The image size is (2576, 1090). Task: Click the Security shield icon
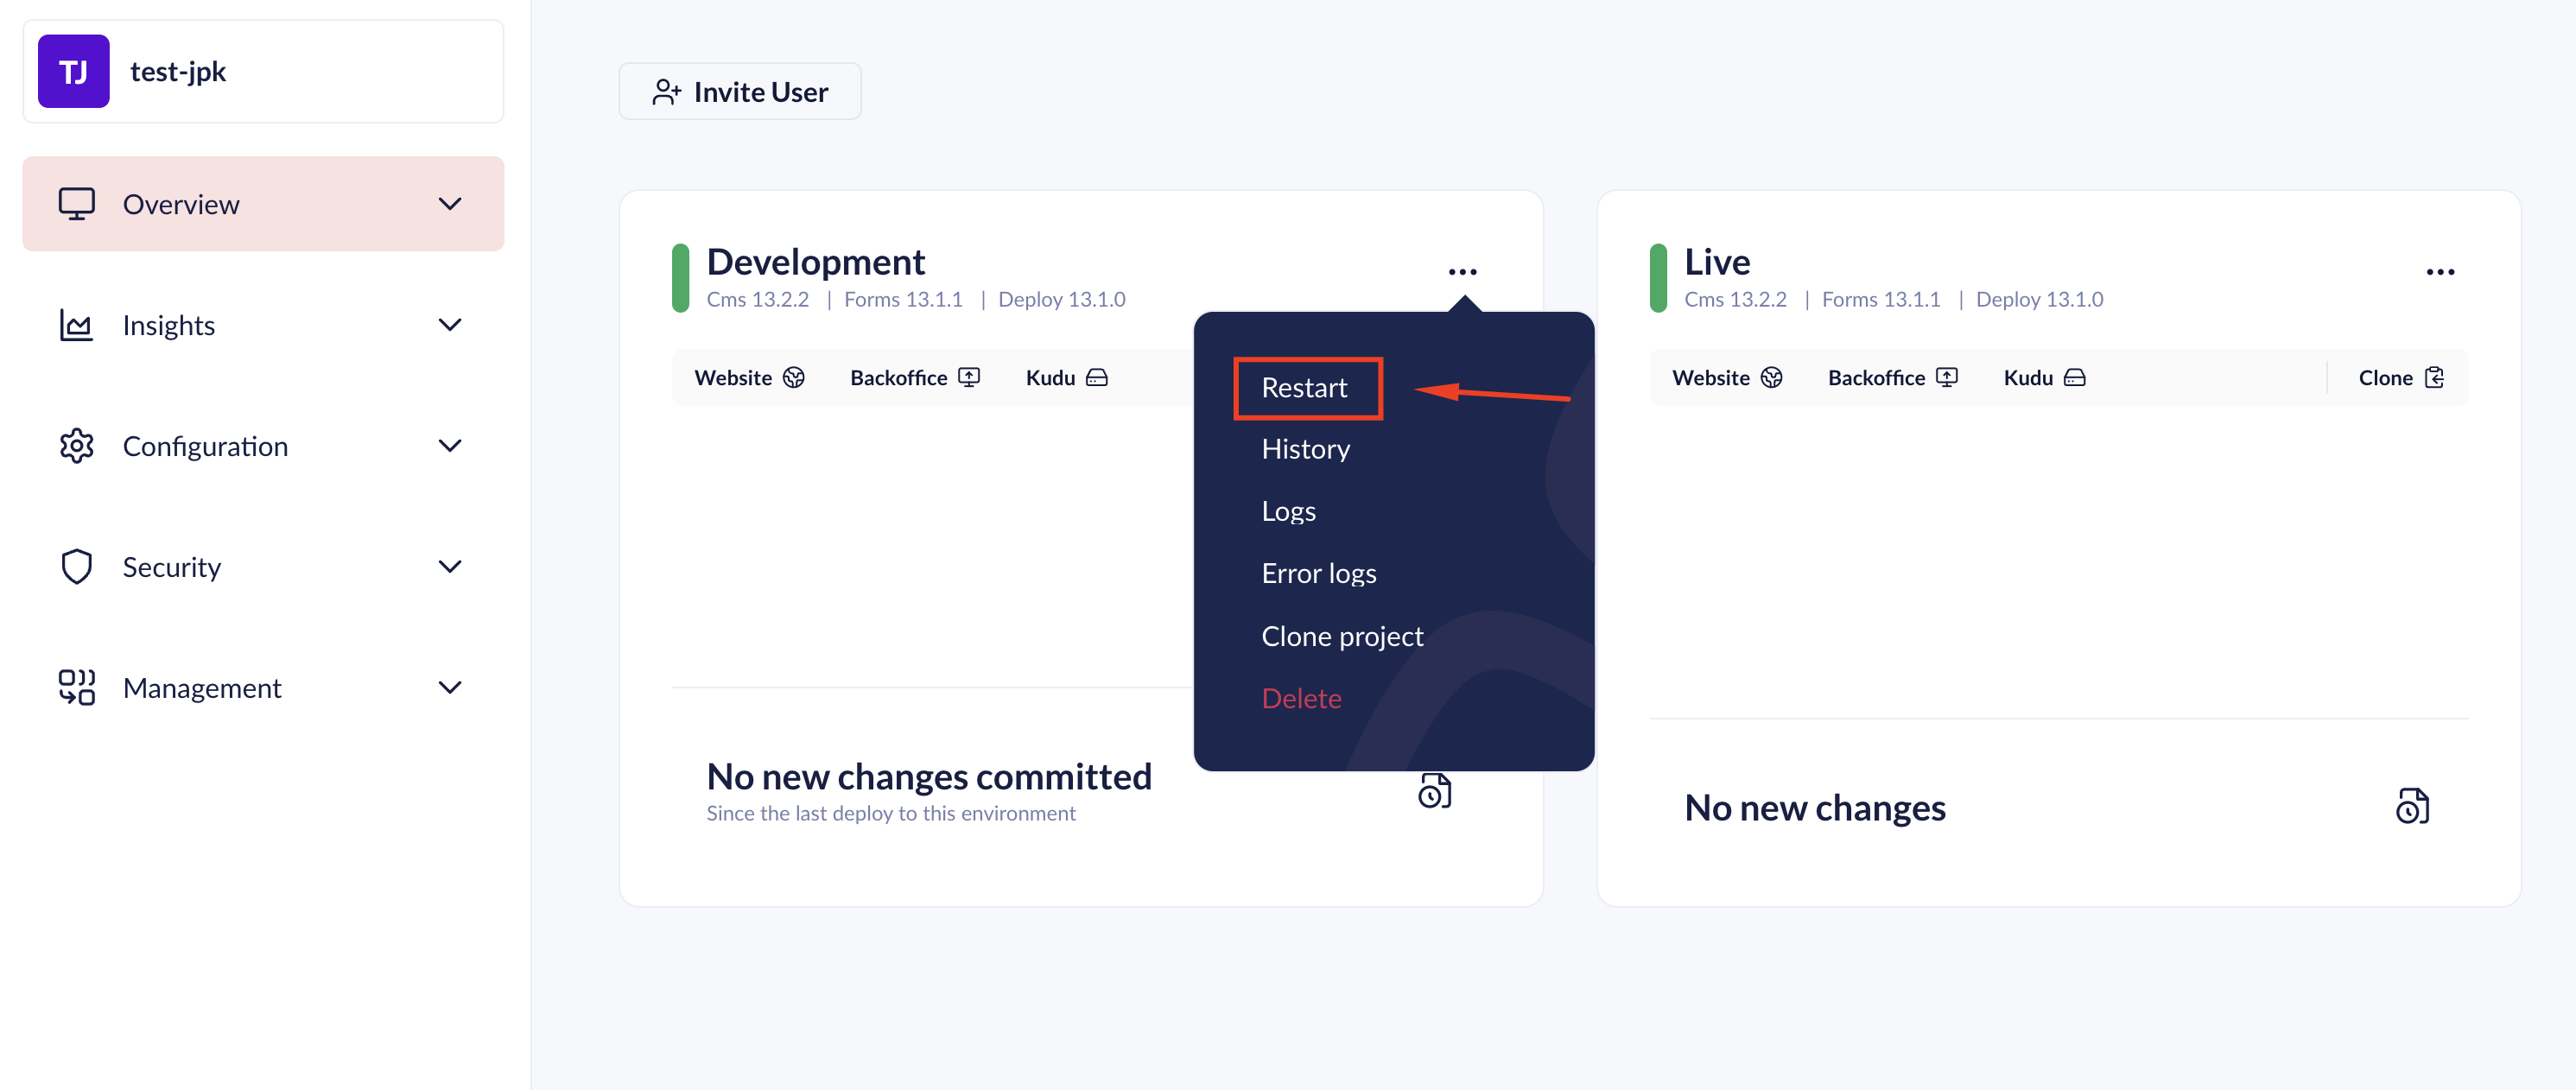click(x=76, y=567)
